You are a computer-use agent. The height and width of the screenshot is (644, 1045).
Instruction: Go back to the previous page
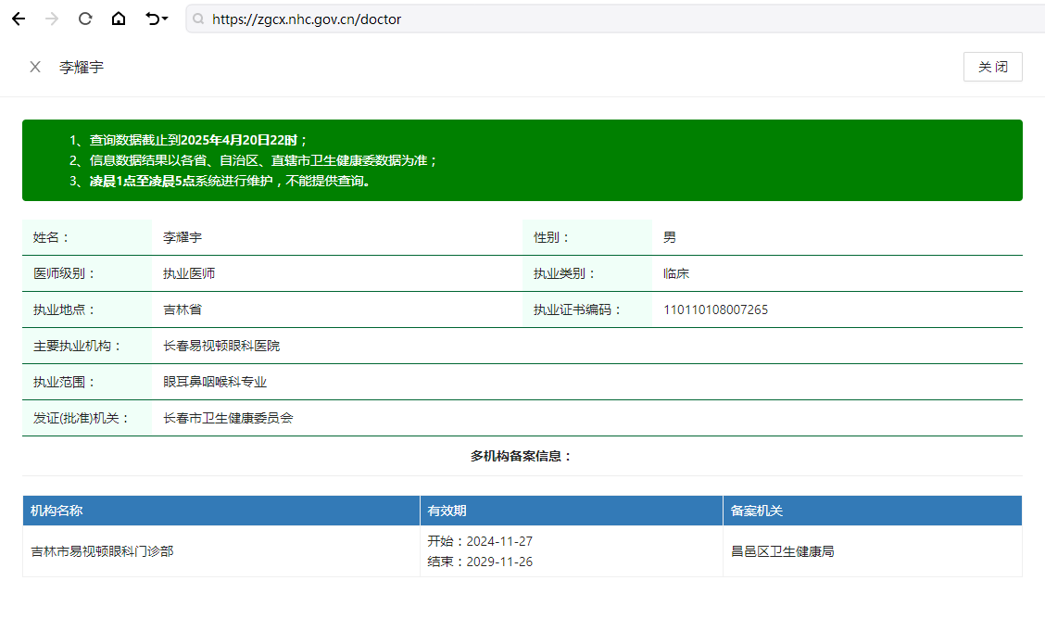tap(19, 19)
